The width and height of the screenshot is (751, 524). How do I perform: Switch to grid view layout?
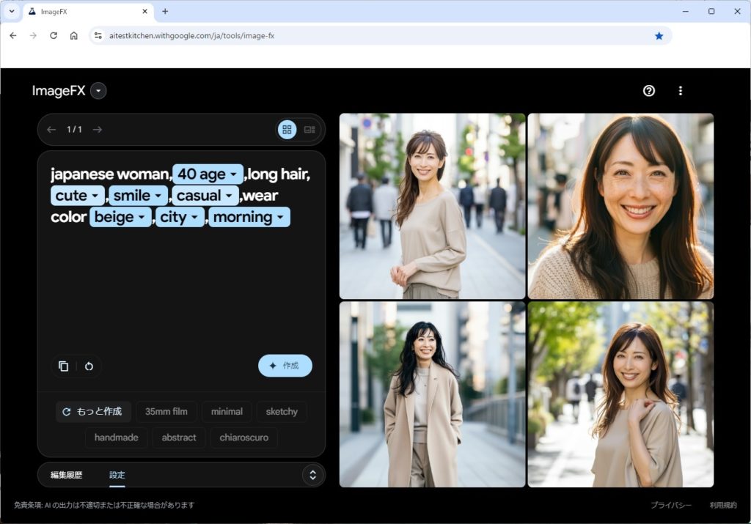pyautogui.click(x=287, y=130)
